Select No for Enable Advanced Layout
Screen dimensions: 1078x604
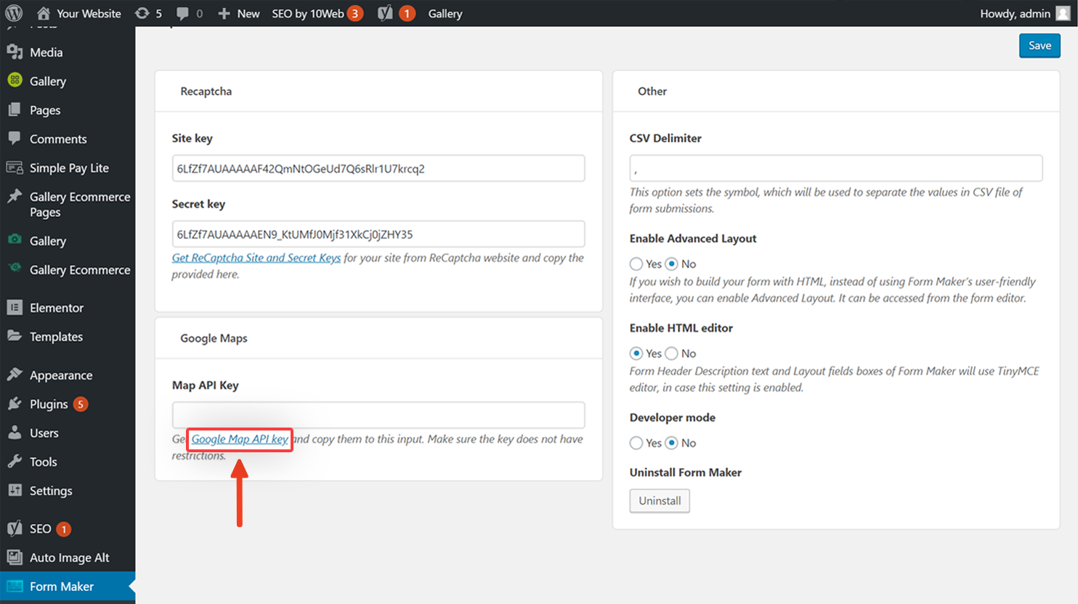(672, 264)
